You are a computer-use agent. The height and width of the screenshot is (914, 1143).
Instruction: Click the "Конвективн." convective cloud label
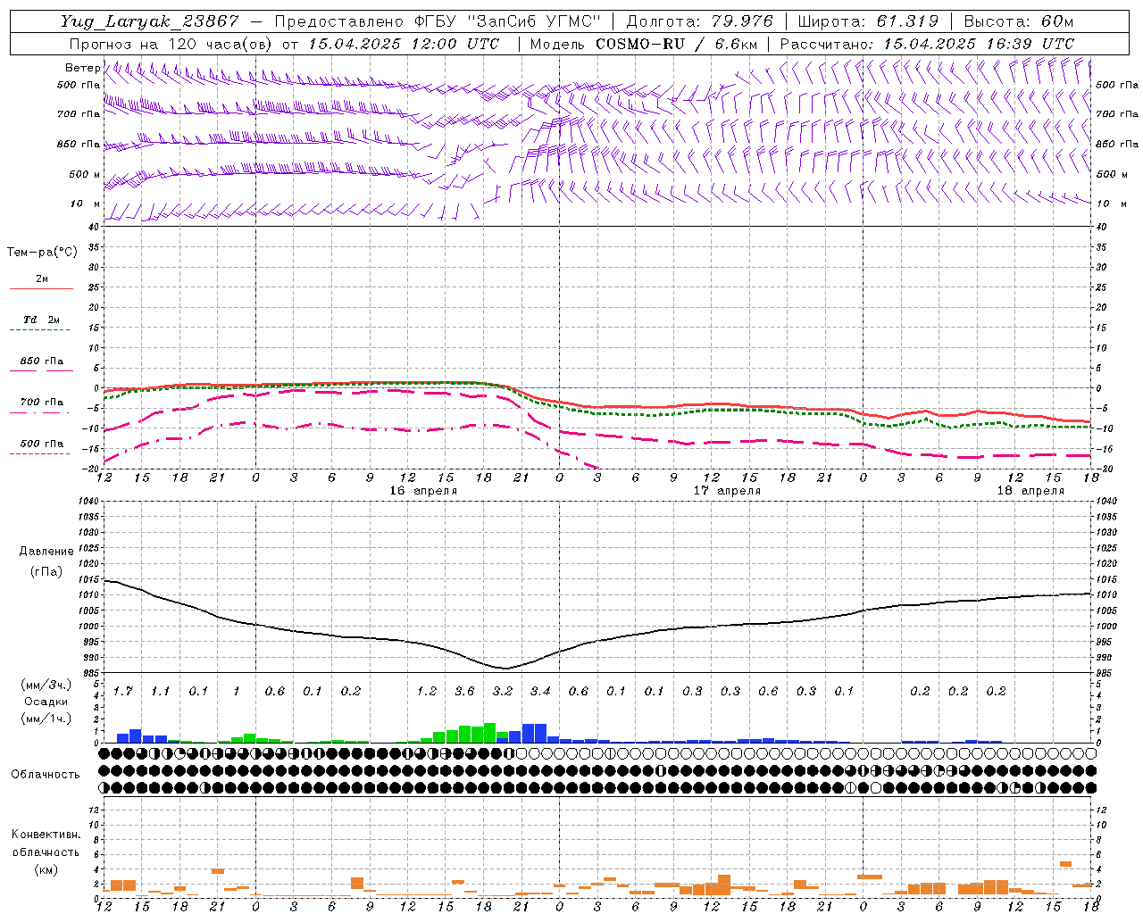click(x=46, y=835)
